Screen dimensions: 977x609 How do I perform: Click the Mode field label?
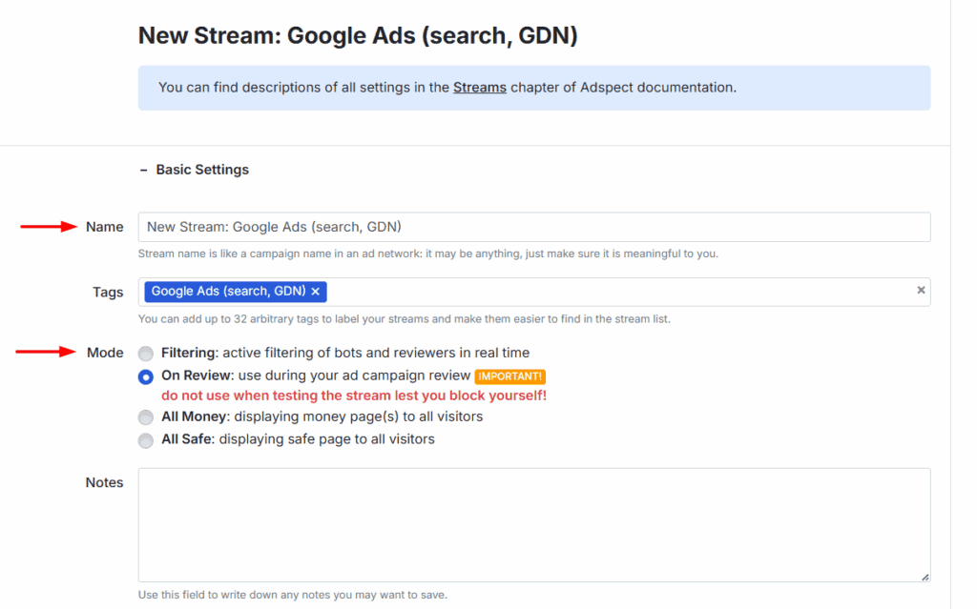point(105,353)
